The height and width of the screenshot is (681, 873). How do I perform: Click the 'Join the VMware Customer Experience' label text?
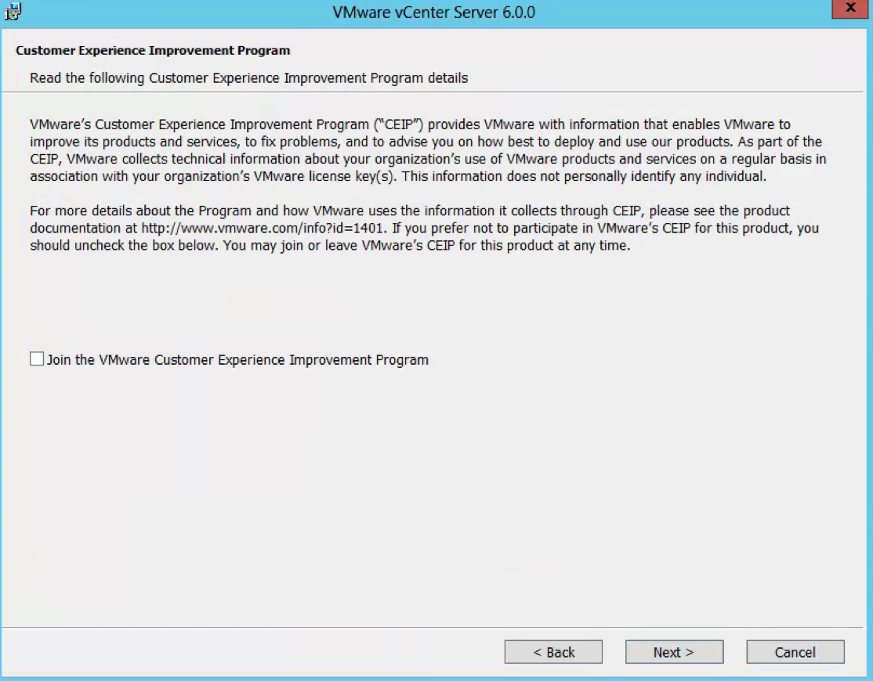click(237, 360)
